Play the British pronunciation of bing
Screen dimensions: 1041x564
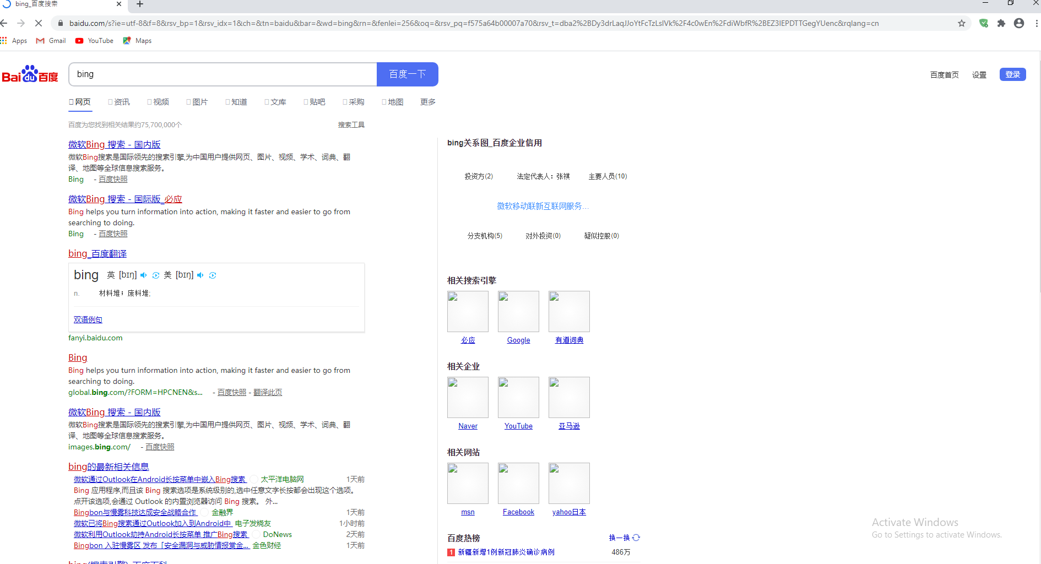pos(144,275)
